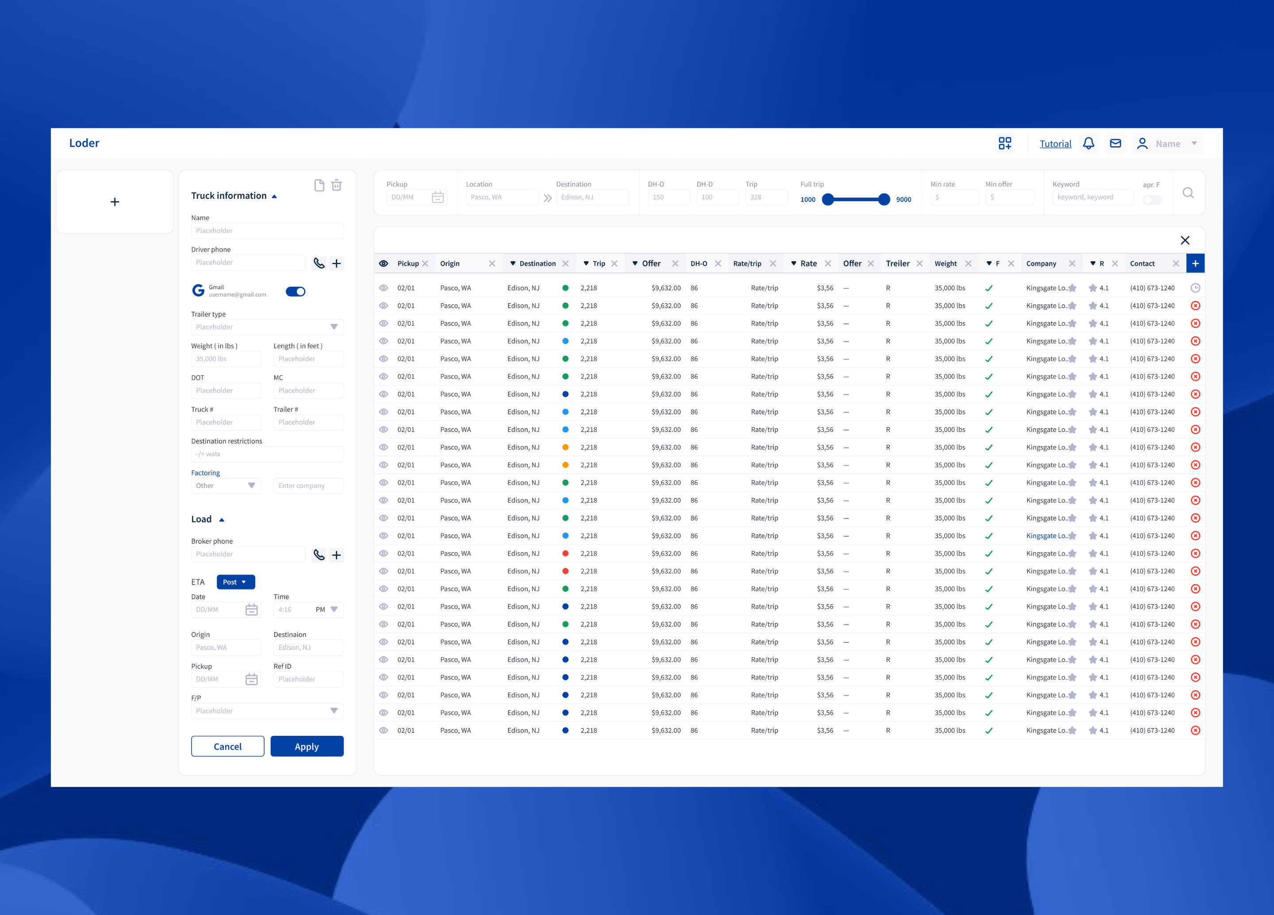Copy truck info with the document icon
This screenshot has width=1274, height=915.
(x=319, y=185)
